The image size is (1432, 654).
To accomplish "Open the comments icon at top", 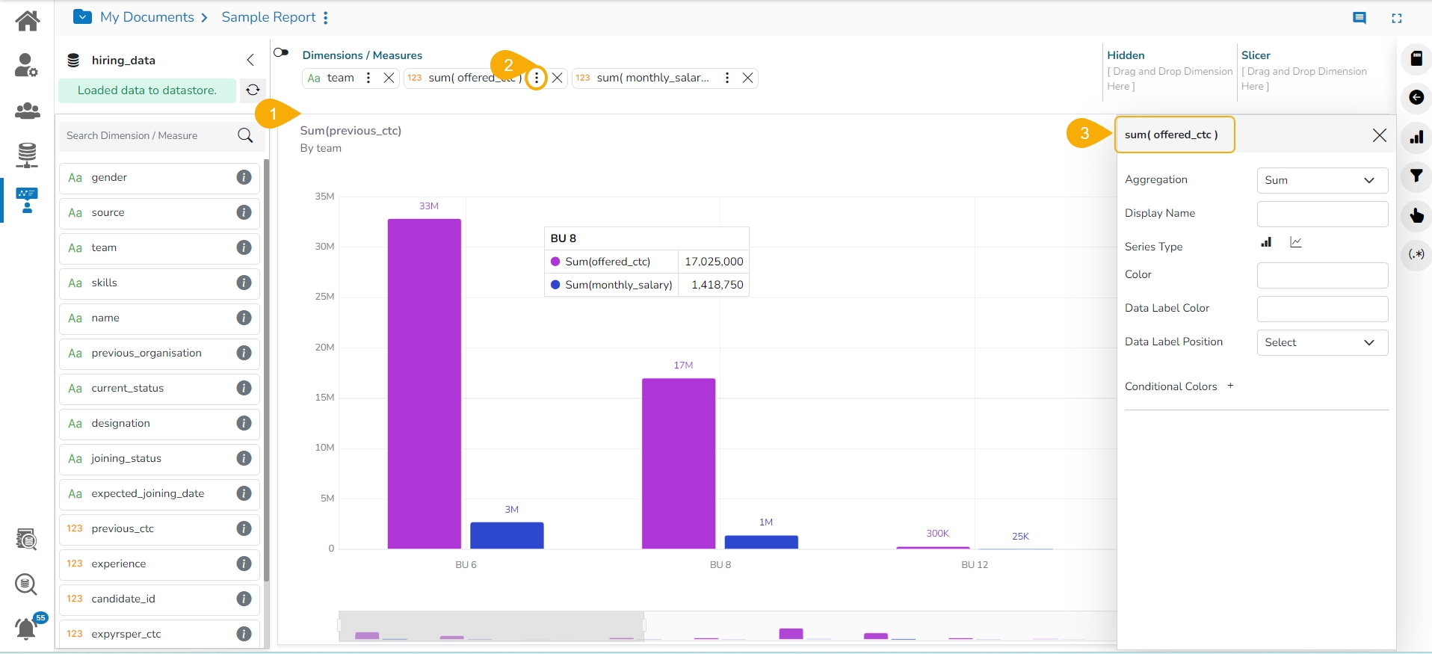I will pos(1360,18).
